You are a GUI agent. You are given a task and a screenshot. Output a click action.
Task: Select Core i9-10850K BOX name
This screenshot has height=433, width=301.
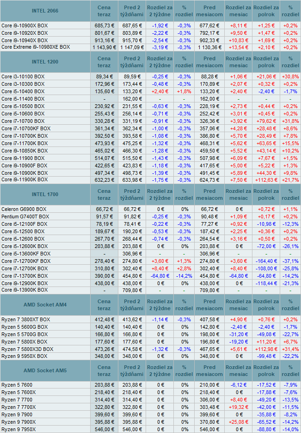click(x=25, y=151)
